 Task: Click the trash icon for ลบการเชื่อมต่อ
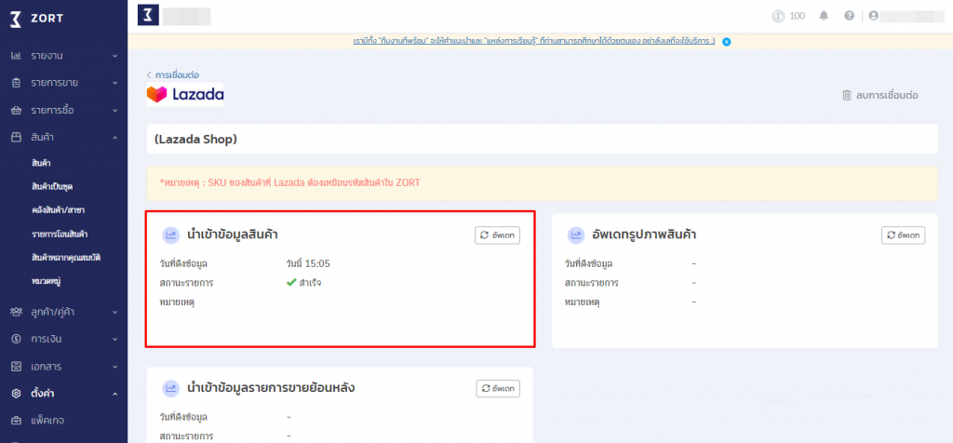[847, 96]
